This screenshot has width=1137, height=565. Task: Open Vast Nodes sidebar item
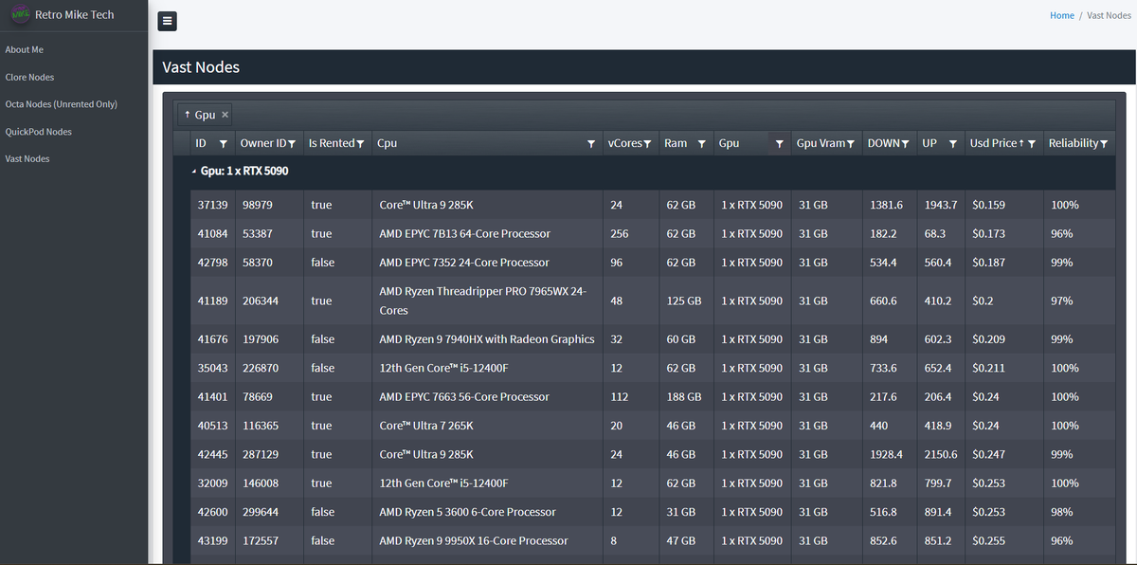click(27, 159)
